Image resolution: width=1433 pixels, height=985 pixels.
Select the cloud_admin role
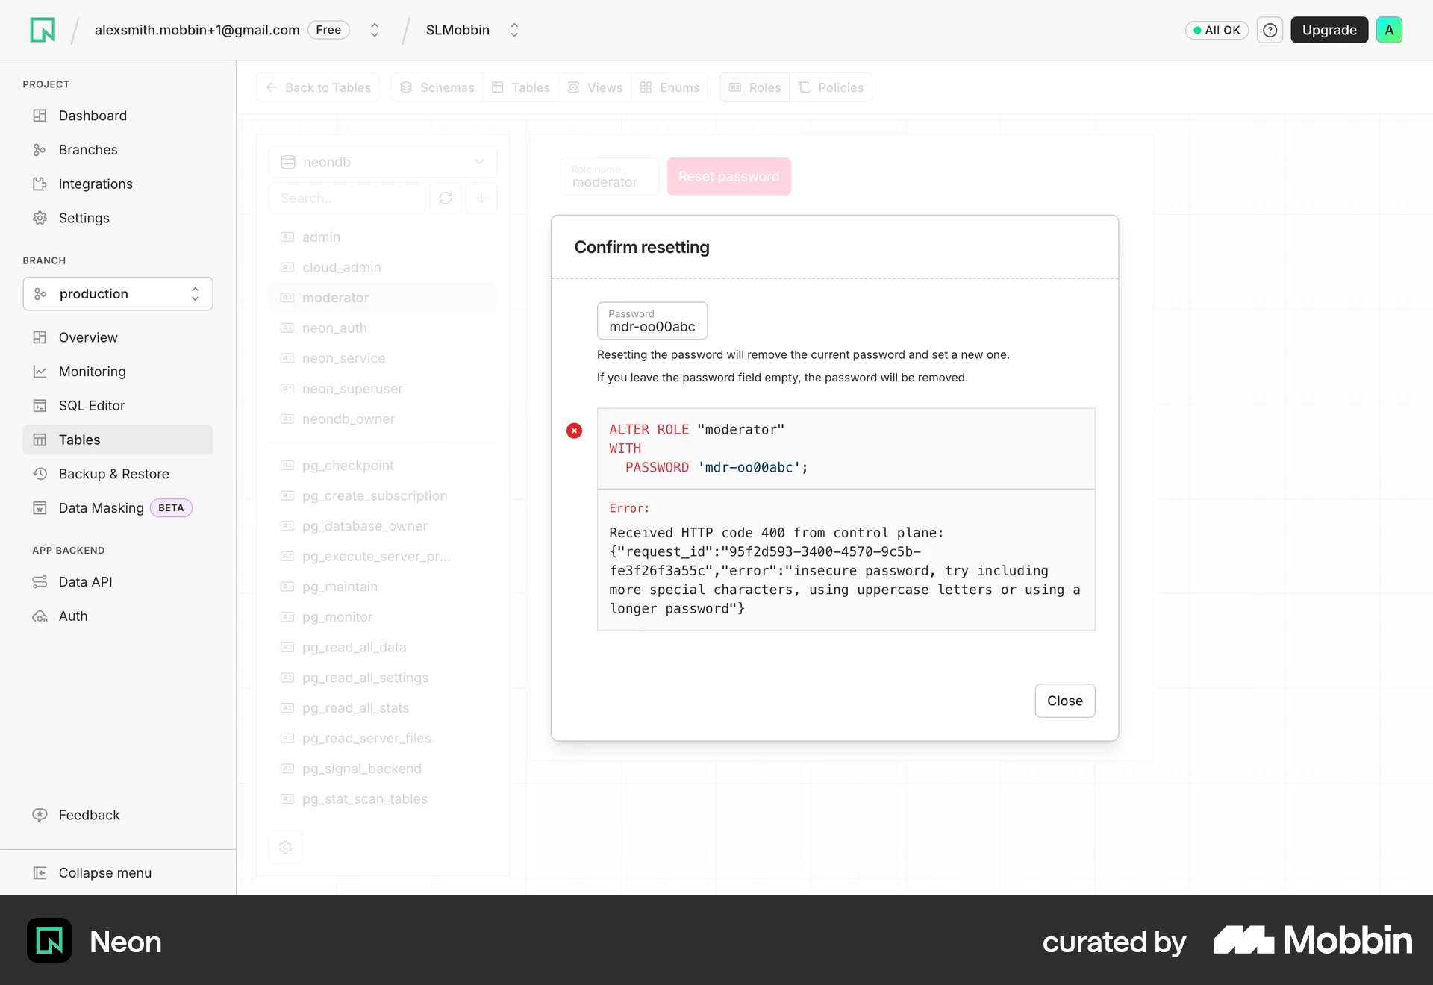click(382, 267)
